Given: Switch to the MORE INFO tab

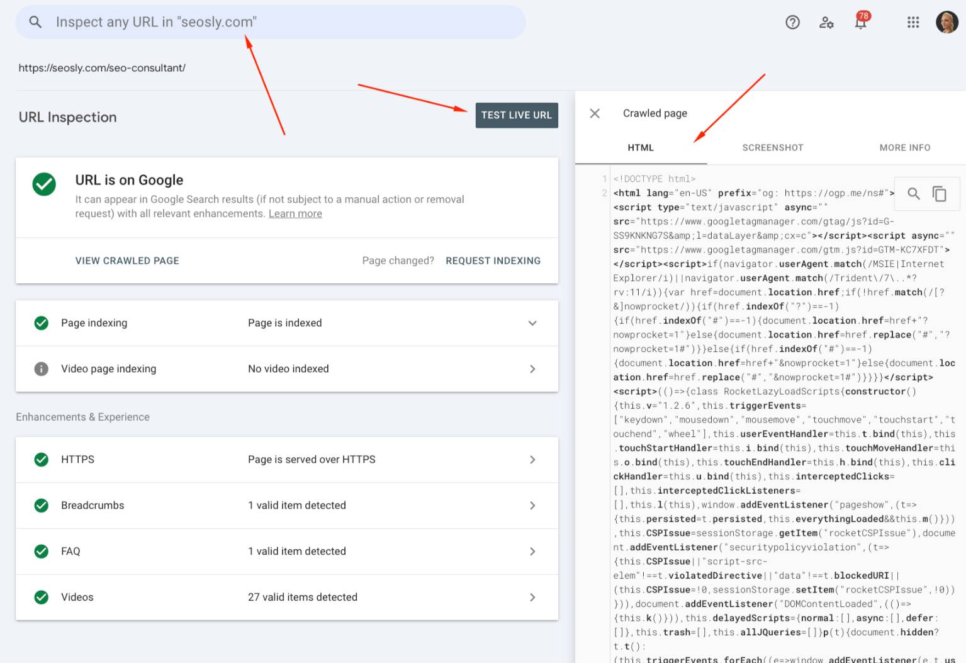Looking at the screenshot, I should 904,148.
